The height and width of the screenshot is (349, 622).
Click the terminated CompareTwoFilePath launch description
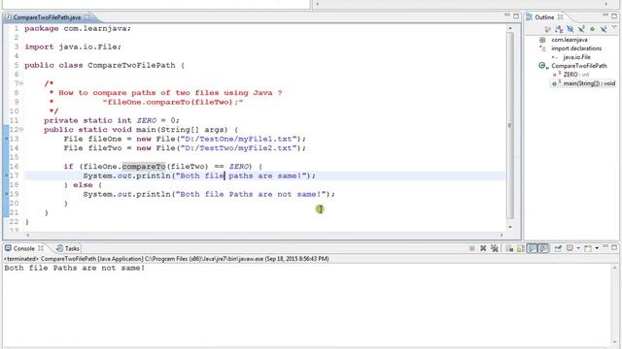pyautogui.click(x=166, y=259)
